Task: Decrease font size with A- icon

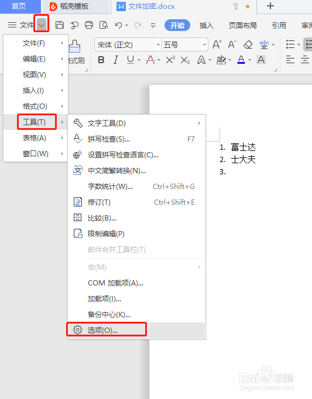Action: pyautogui.click(x=232, y=45)
